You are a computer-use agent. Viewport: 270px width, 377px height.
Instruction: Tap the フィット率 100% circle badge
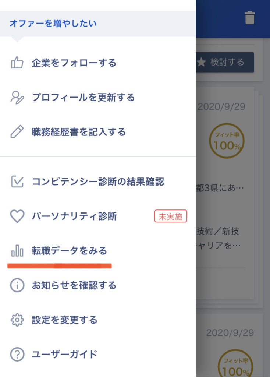pyautogui.click(x=227, y=141)
